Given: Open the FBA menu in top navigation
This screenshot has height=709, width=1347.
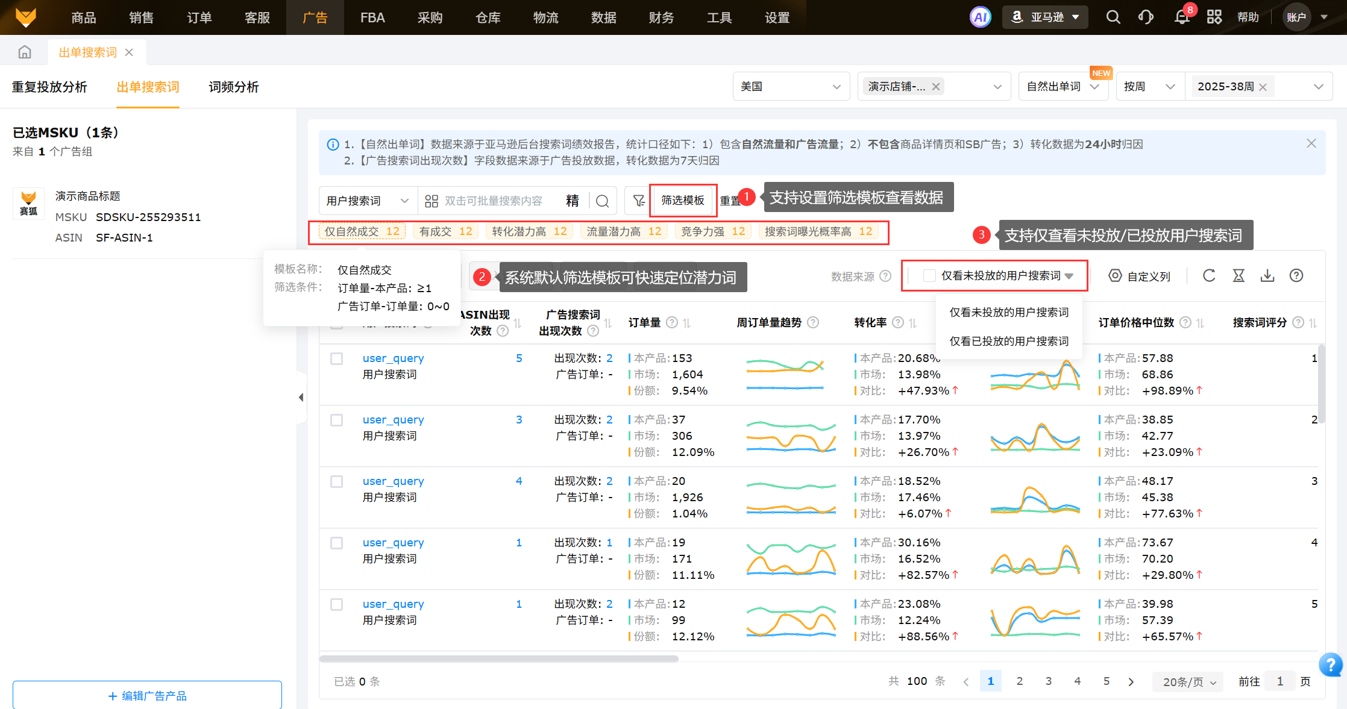Looking at the screenshot, I should click(372, 17).
